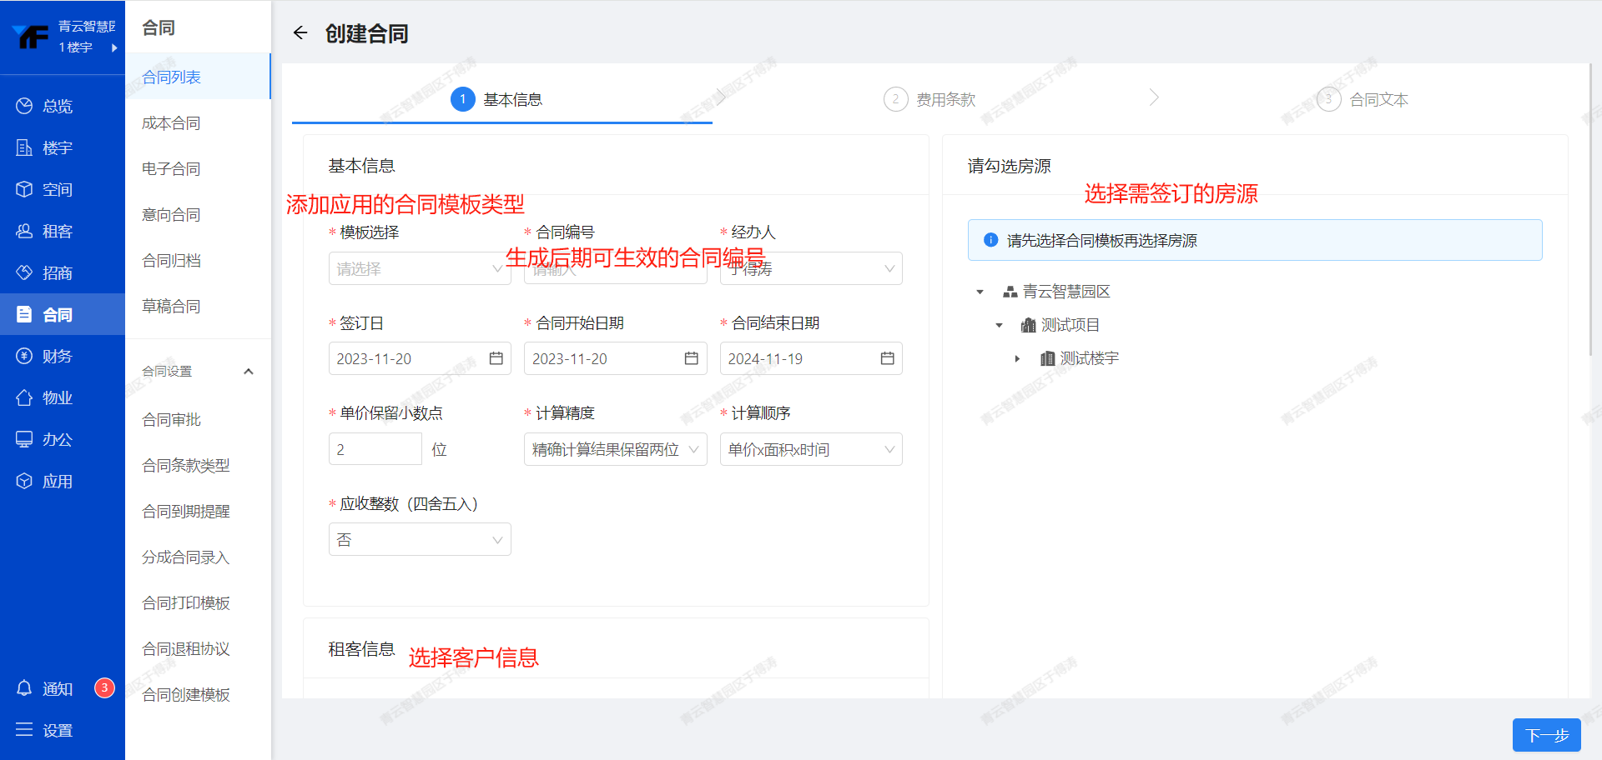Collapse the 合同设置 menu section
Screen dimensions: 1602x760
click(248, 372)
